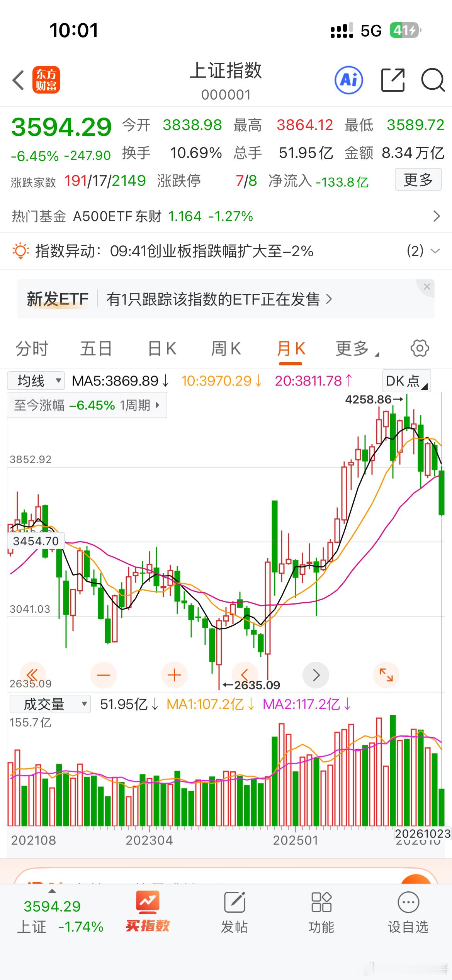Open the search magnifier icon
Image resolution: width=452 pixels, height=980 pixels.
[433, 80]
